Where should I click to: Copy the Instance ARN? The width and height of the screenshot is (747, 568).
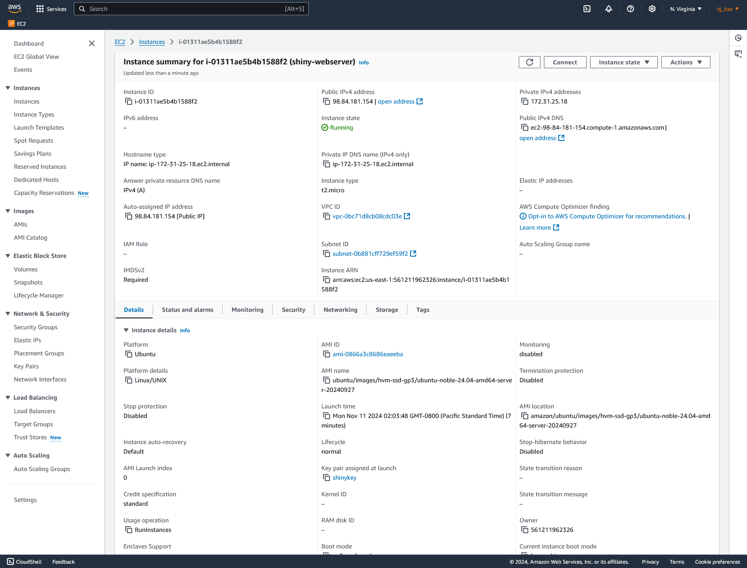327,280
